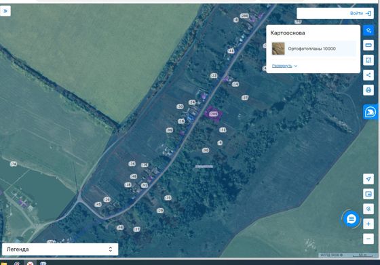Zoom out with the minus button

click(x=368, y=239)
